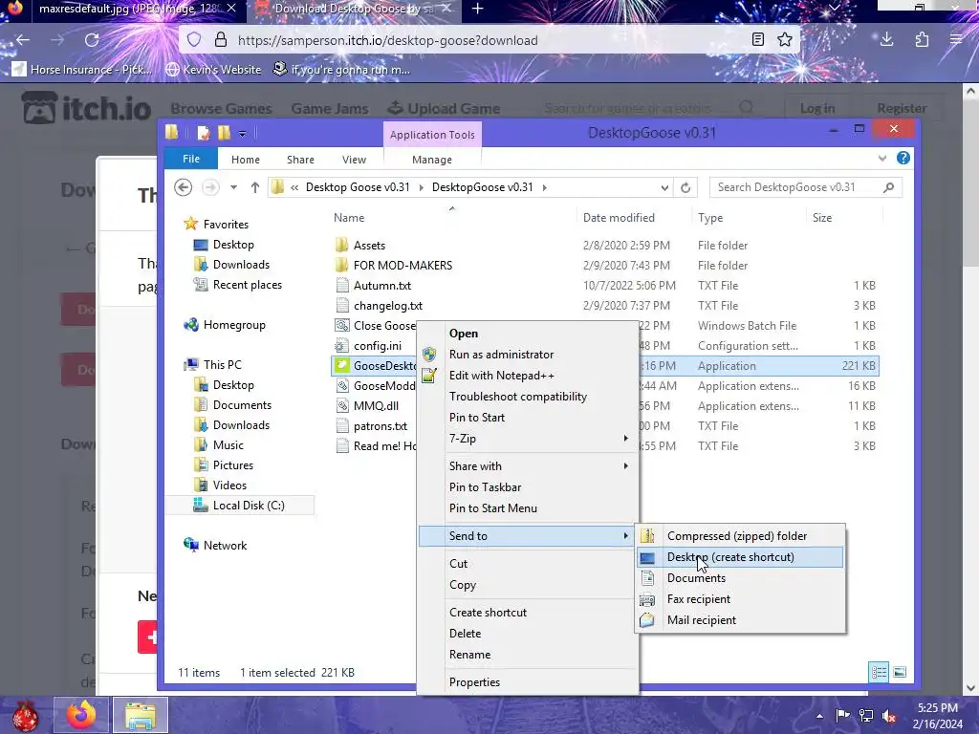Open Firefox application hamburger menu
This screenshot has width=979, height=734.
click(956, 40)
